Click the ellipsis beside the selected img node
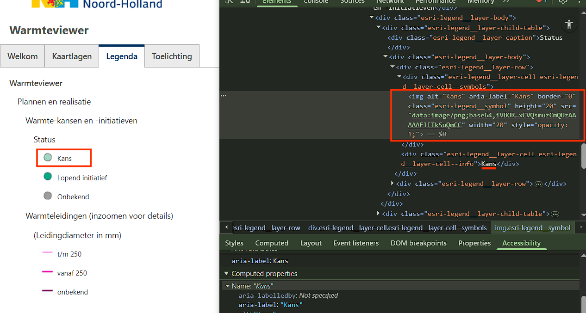This screenshot has height=313, width=586. [224, 96]
